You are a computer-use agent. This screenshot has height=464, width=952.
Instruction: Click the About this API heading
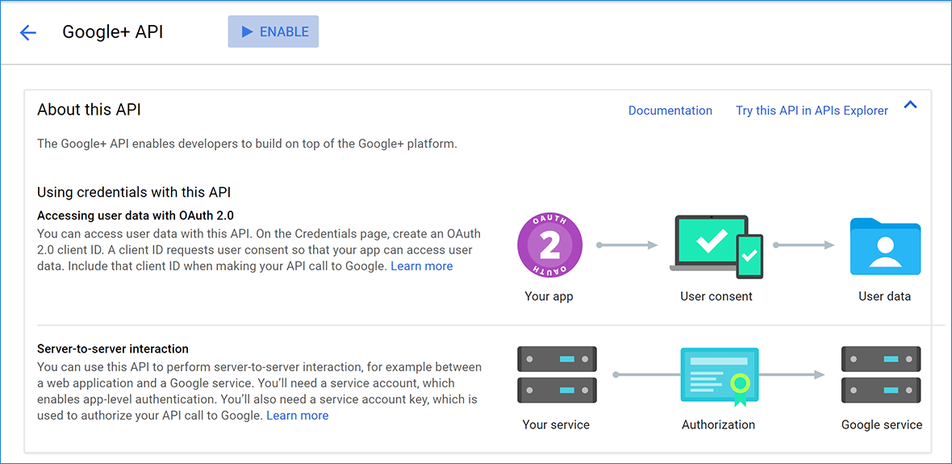click(x=90, y=110)
